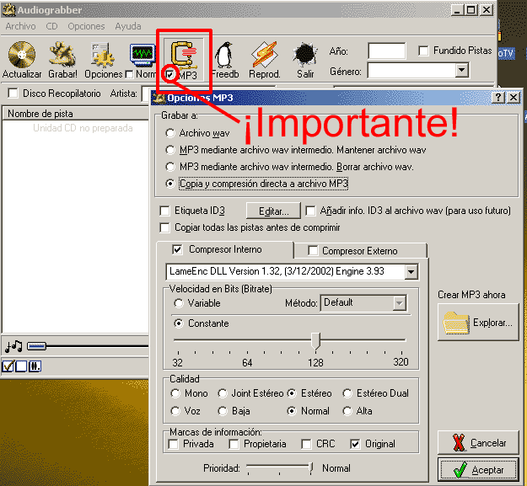Choose Mono quality option
This screenshot has height=486, width=527.
(x=175, y=393)
